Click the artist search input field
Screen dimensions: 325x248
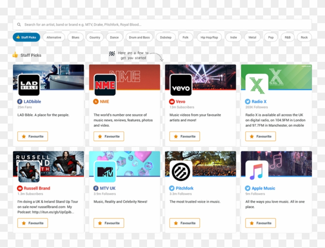(x=162, y=25)
